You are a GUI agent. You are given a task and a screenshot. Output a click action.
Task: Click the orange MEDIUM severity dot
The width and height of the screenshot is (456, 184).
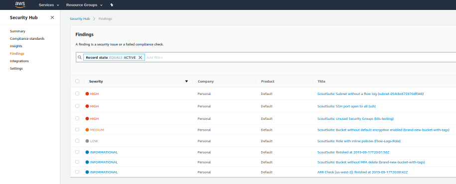click(x=87, y=130)
